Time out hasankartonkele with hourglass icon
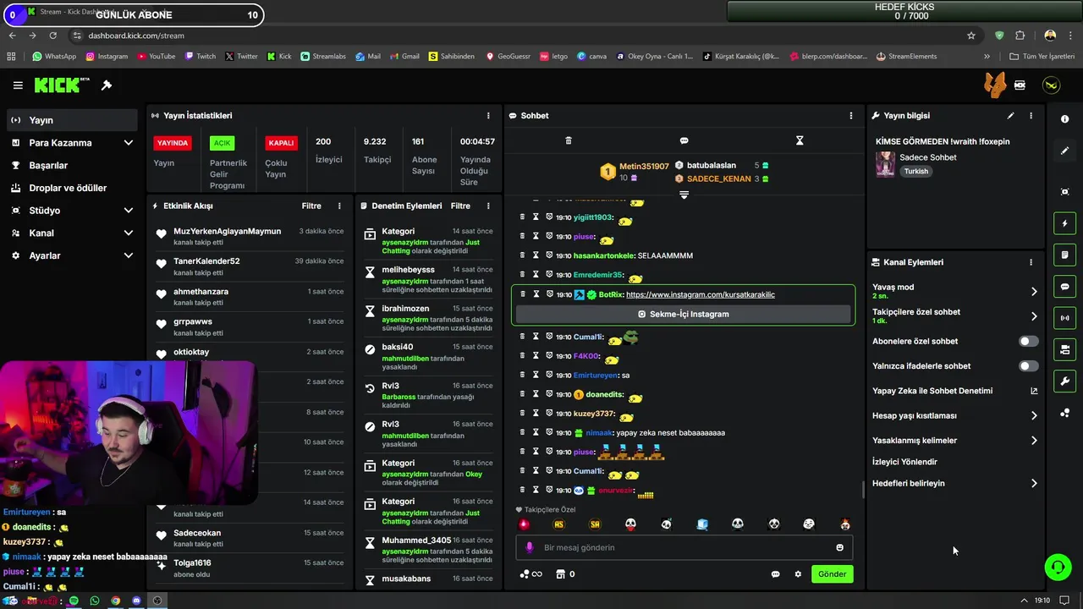This screenshot has height=609, width=1083. 536,255
